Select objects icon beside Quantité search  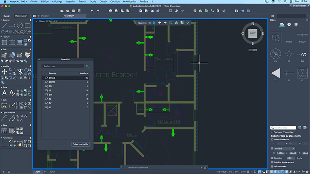coord(87,66)
